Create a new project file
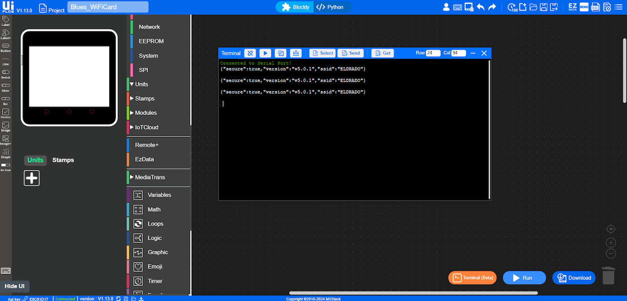Screen dimensions: 627x301 (x=523, y=7)
